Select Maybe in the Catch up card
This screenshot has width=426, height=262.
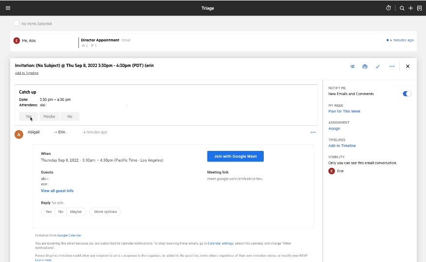point(49,116)
